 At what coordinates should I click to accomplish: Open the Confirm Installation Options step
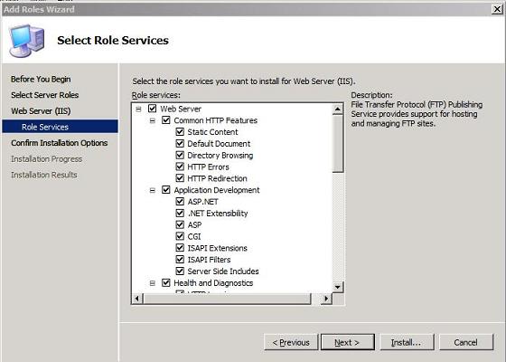click(59, 143)
